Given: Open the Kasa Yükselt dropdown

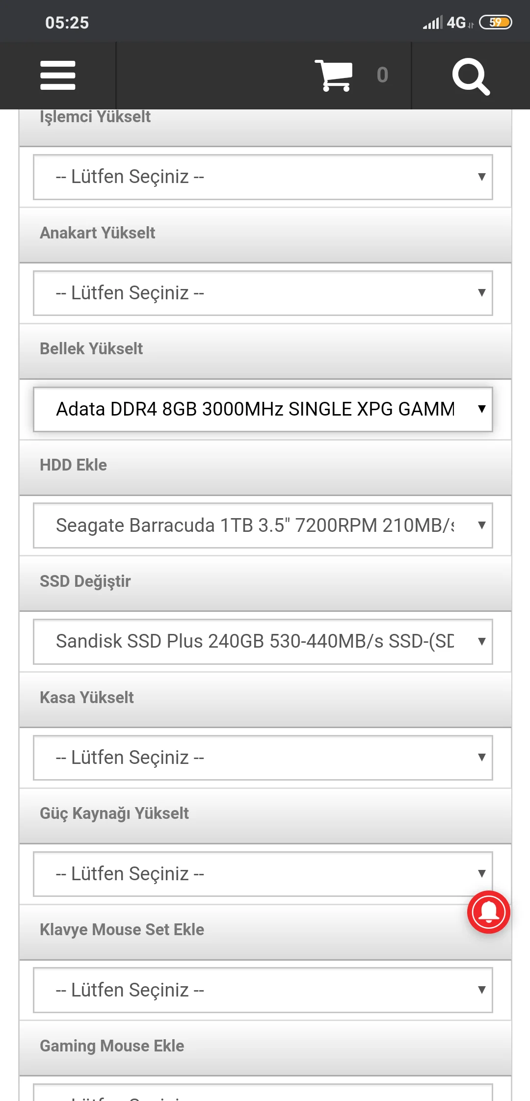Looking at the screenshot, I should coord(263,758).
